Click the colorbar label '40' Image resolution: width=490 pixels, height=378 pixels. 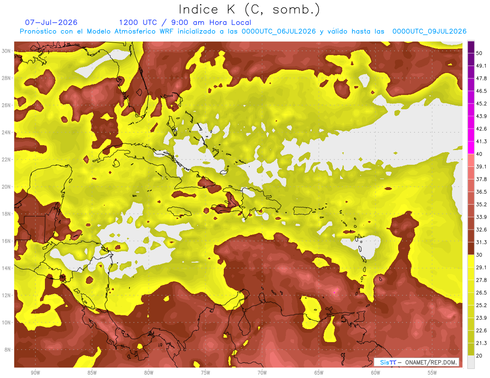(x=480, y=154)
